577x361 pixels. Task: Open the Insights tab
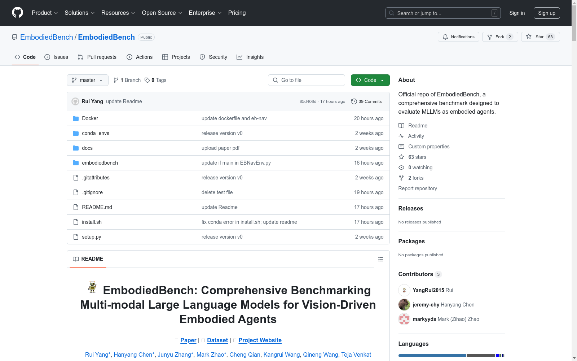(250, 57)
